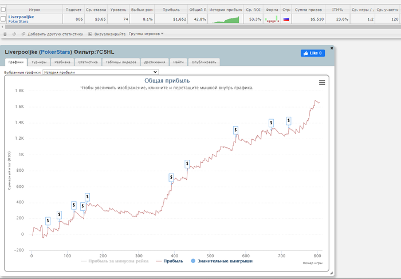The image size is (401, 279).
Task: Click the Форма mini bar chart thumbnail
Action: tap(272, 19)
